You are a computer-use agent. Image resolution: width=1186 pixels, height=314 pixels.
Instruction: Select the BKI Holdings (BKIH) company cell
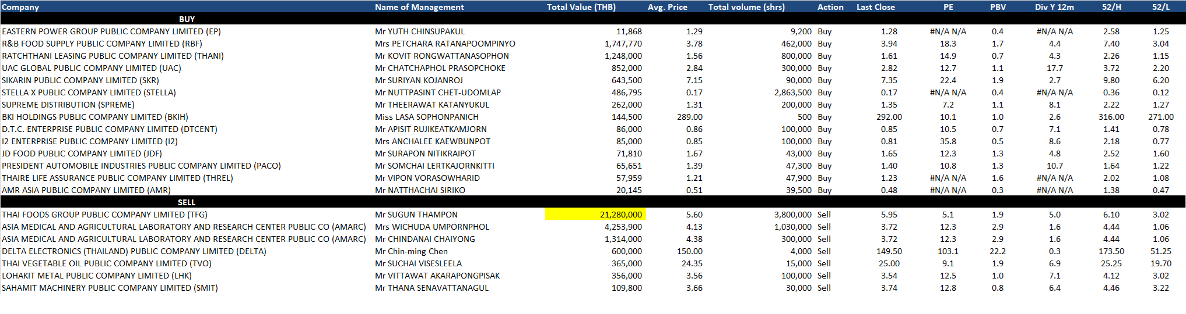pyautogui.click(x=95, y=117)
